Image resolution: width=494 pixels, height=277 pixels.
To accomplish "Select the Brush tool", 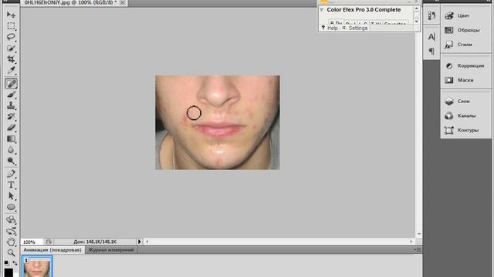I will 11,95.
